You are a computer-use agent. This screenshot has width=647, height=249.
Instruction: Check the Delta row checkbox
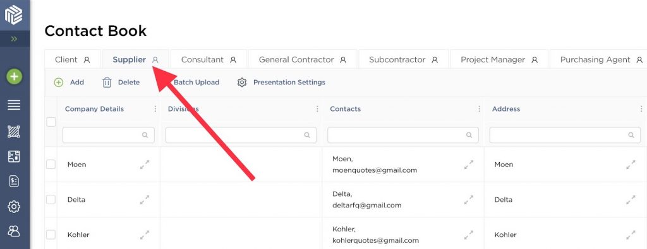(51, 200)
